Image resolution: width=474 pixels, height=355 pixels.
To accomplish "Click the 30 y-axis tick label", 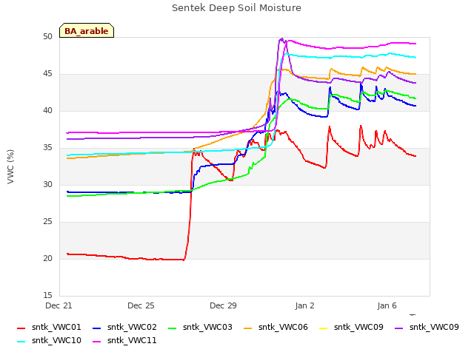I will pyautogui.click(x=47, y=184).
